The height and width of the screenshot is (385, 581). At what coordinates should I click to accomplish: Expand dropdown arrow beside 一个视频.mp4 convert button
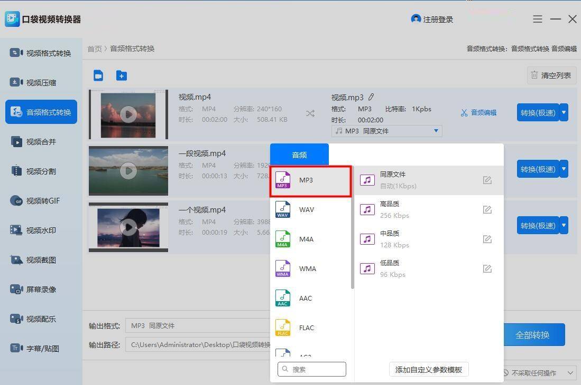click(564, 225)
